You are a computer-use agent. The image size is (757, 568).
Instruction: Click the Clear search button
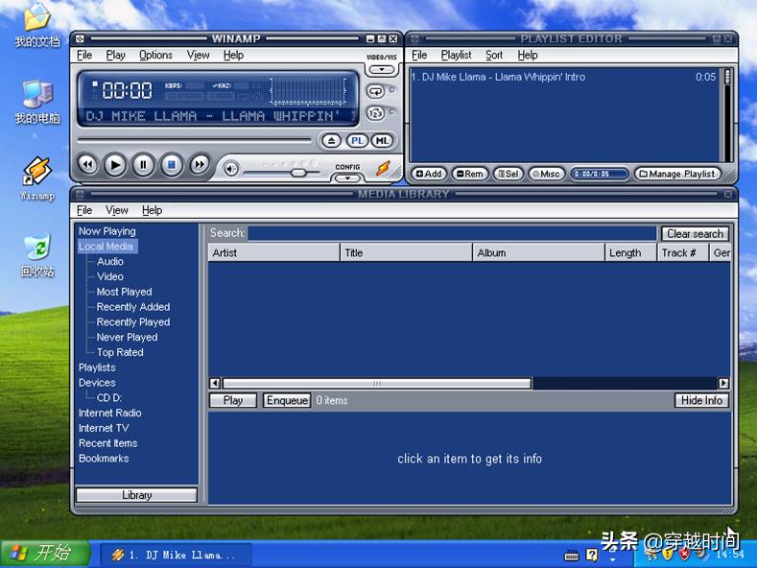pyautogui.click(x=695, y=233)
